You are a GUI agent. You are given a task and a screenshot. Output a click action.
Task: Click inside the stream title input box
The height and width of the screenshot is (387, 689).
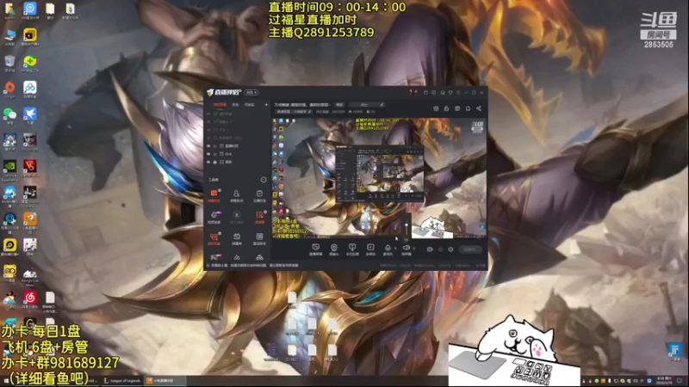(x=366, y=105)
